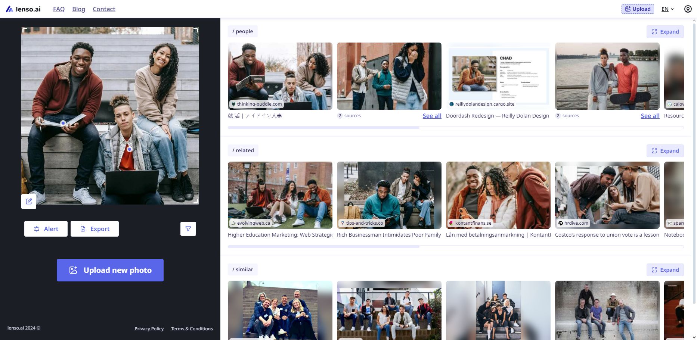
Task: Open the Blog page
Action: pyautogui.click(x=78, y=9)
